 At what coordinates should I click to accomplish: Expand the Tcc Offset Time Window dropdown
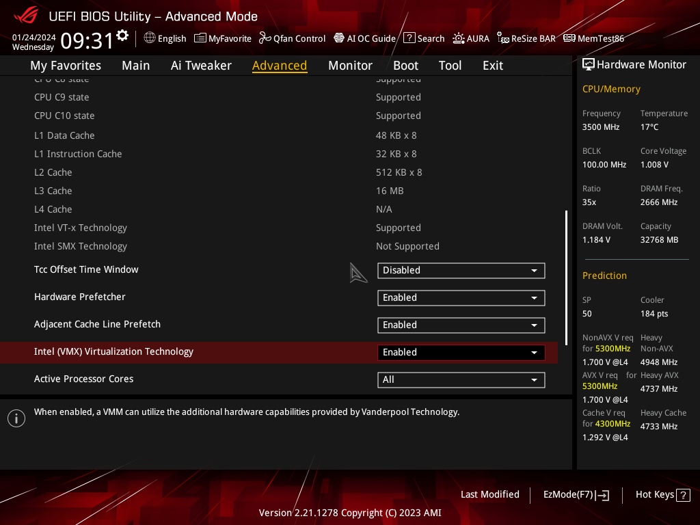461,270
